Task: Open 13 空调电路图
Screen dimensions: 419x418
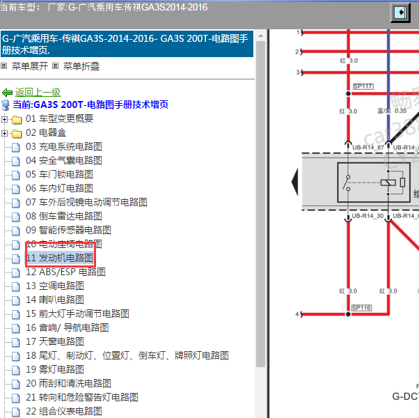Action: (55, 286)
